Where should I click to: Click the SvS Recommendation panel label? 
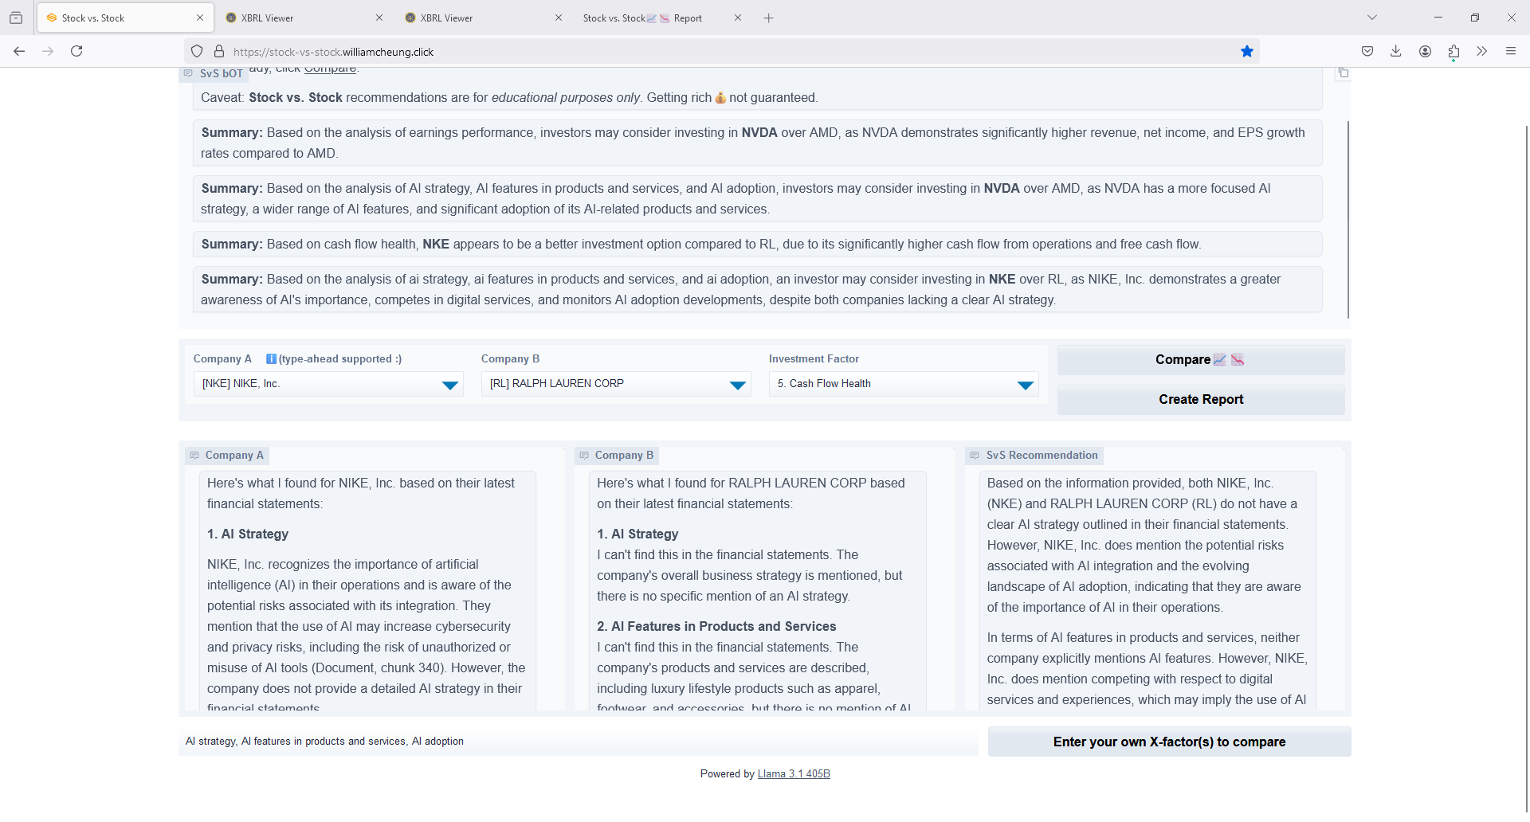pyautogui.click(x=1035, y=456)
